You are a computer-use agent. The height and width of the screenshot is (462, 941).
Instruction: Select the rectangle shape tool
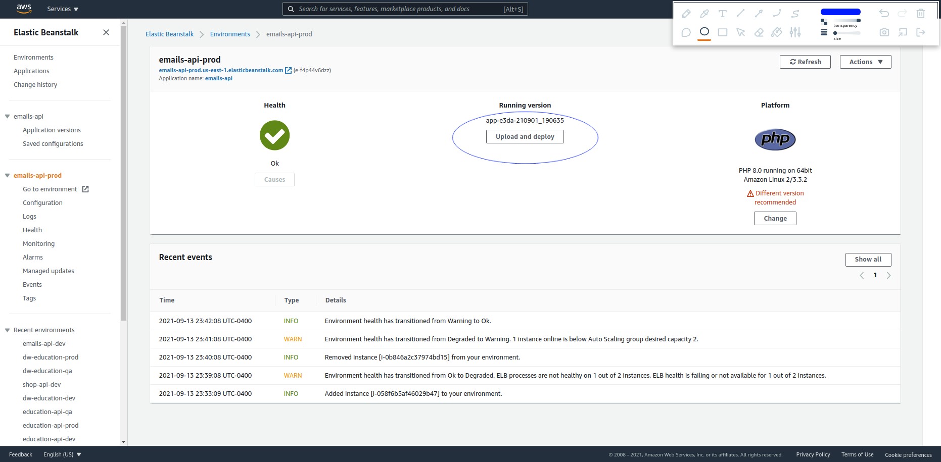[723, 32]
